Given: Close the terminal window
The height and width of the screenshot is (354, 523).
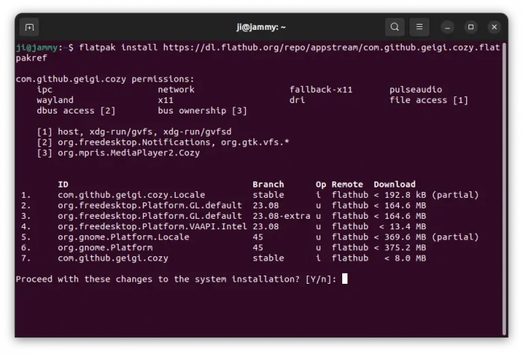Looking at the screenshot, I should click(x=494, y=27).
